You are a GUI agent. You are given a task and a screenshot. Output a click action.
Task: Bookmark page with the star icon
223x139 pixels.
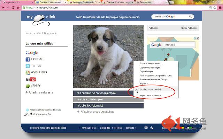coord(215,8)
